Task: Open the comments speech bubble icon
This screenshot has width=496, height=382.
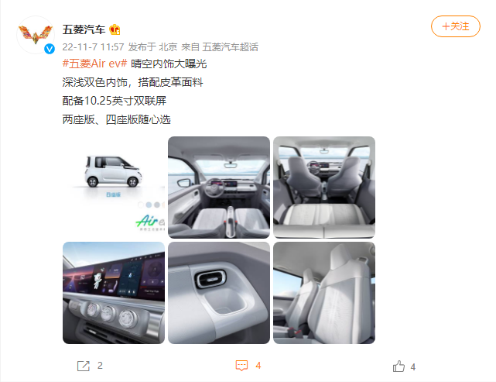Action: point(241,366)
